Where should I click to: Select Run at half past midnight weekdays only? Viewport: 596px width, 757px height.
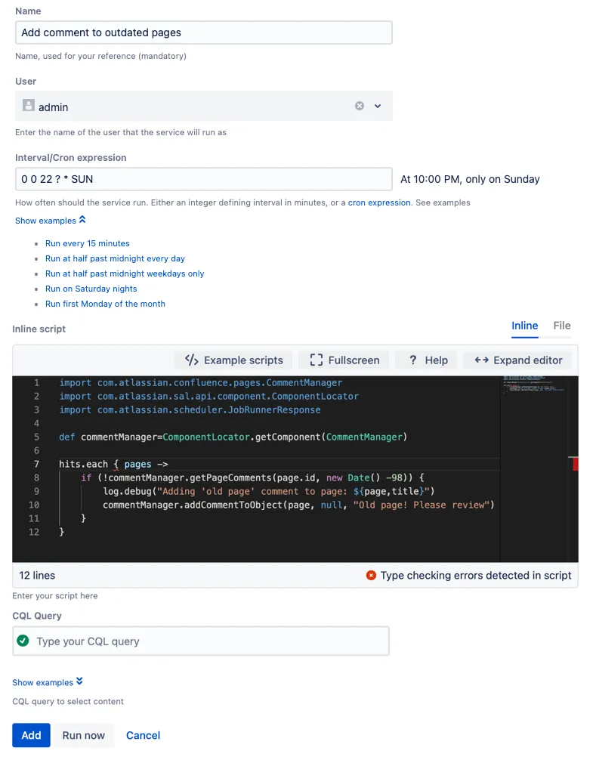[x=125, y=273]
